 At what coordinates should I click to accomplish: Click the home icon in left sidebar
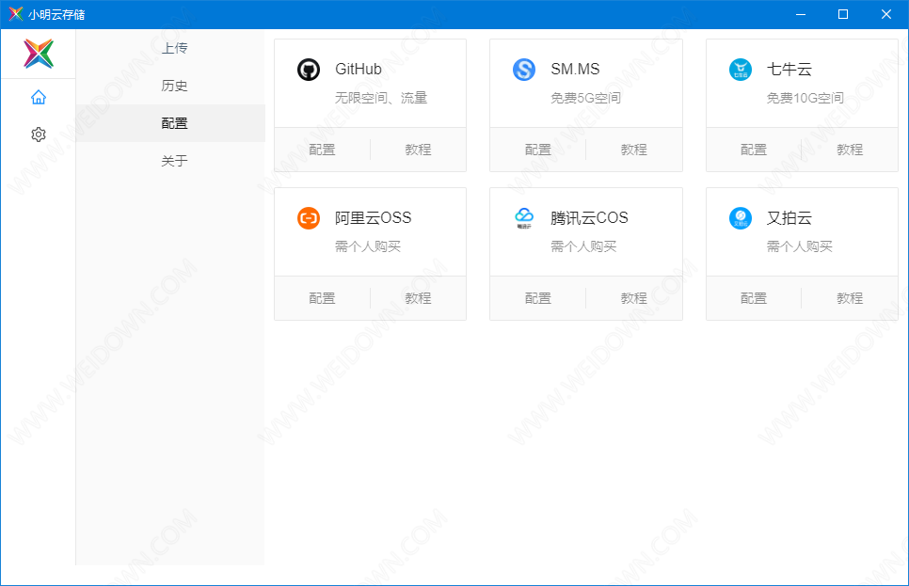pos(38,97)
